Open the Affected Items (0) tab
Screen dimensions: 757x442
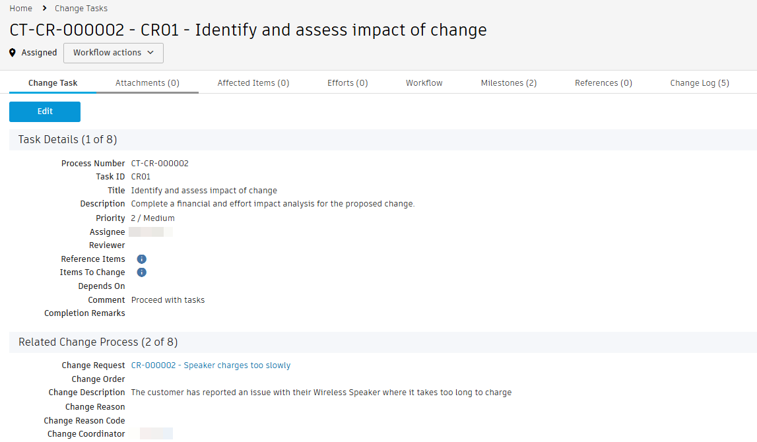(253, 83)
